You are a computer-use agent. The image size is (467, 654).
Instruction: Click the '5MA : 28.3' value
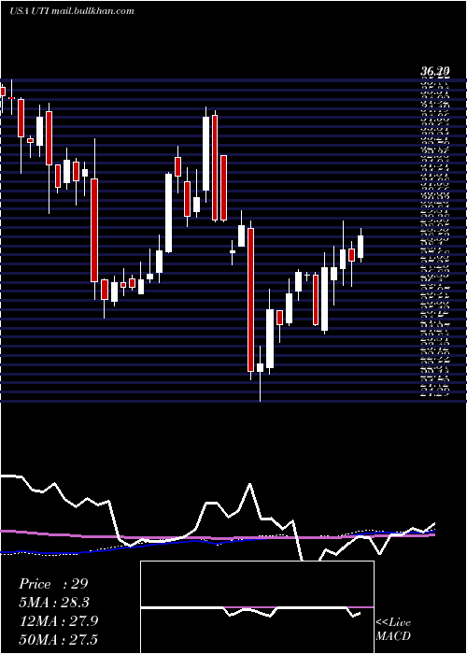(54, 603)
